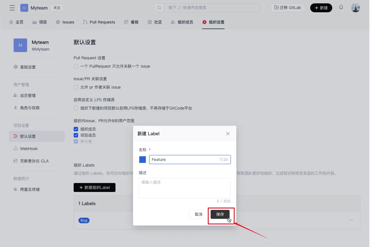Click the 描述 description text area
Screen dimensions: 371x247
point(185,188)
